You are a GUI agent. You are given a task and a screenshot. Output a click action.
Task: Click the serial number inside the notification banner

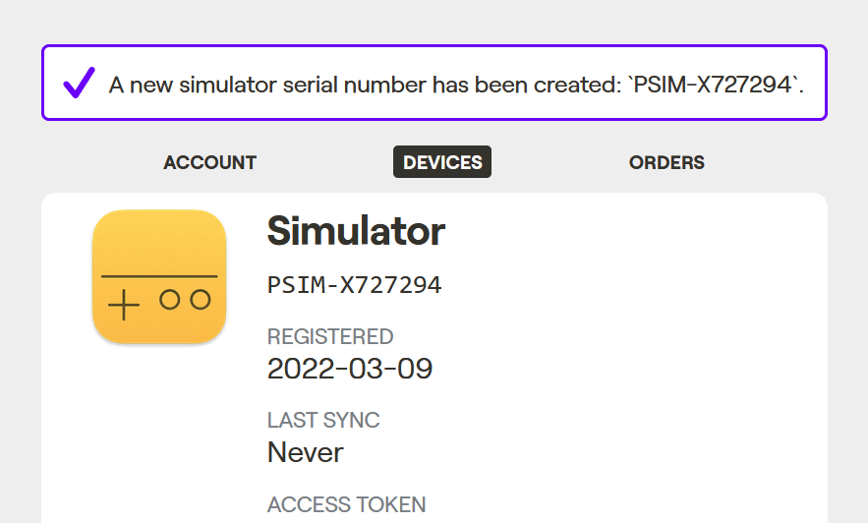click(713, 85)
